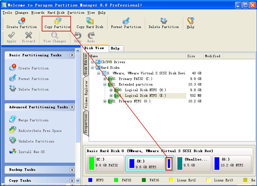Screen dimensions: 257x186
Task: Open the Tools menu
Action: 7,12
